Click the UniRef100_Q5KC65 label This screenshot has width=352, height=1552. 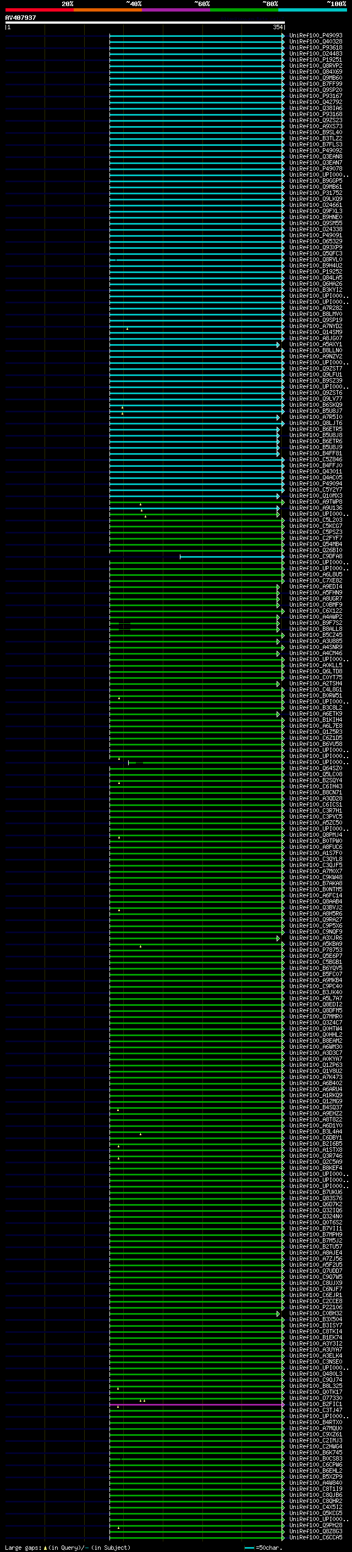316,1513
